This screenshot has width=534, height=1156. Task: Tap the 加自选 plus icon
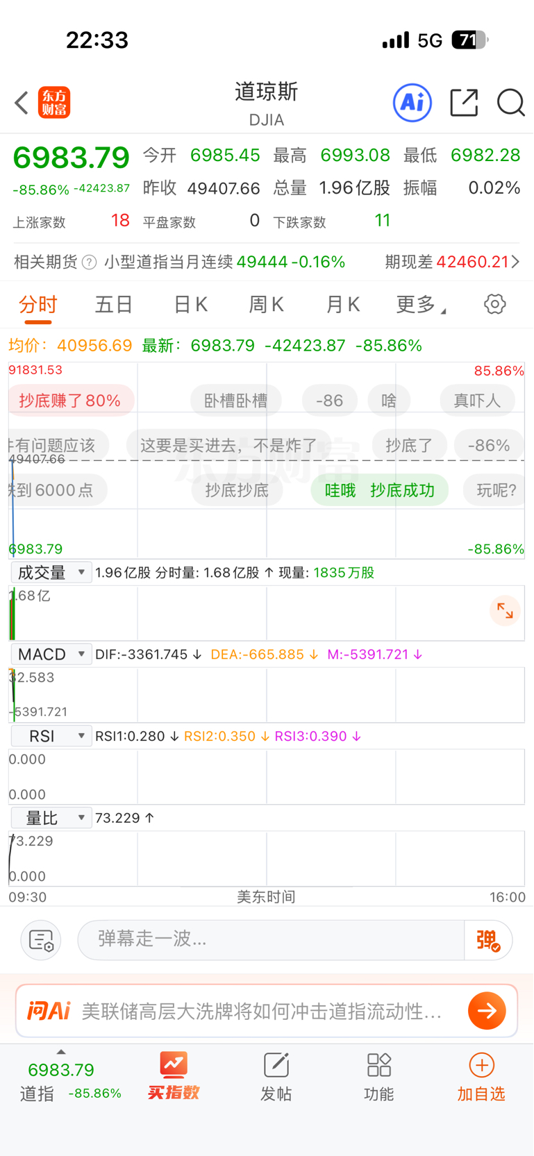pos(482,1064)
